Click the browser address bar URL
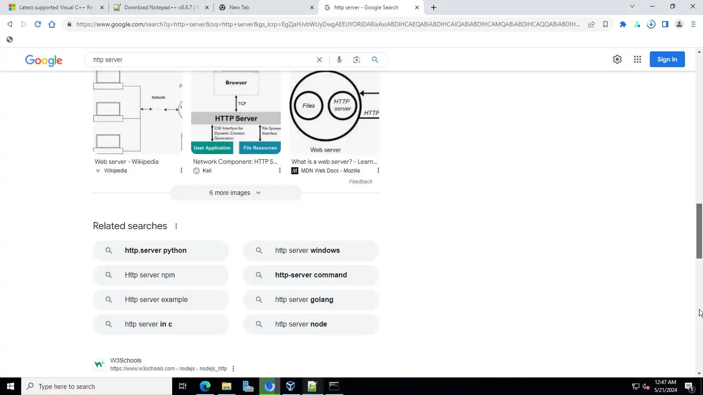The width and height of the screenshot is (703, 395). click(x=328, y=24)
